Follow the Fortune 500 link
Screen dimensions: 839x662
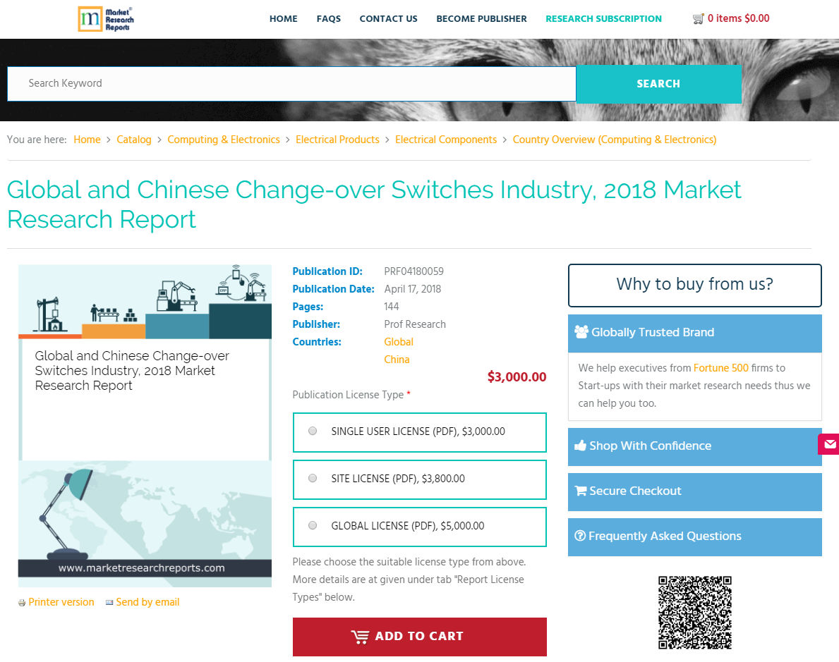(721, 367)
